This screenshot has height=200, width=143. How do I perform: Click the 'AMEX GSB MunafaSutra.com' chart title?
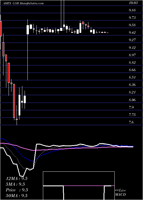pos(23,3)
